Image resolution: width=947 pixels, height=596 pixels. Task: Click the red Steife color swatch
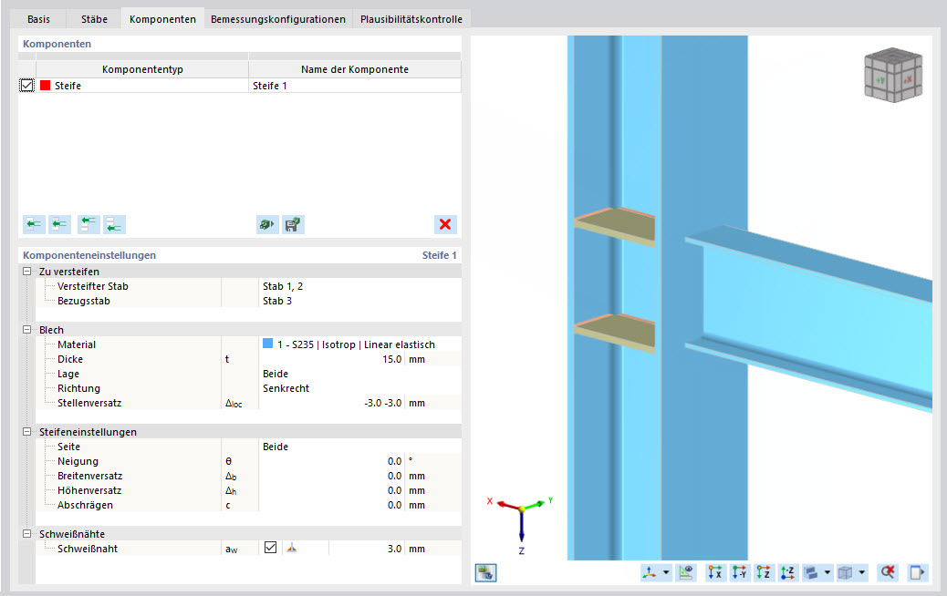46,86
